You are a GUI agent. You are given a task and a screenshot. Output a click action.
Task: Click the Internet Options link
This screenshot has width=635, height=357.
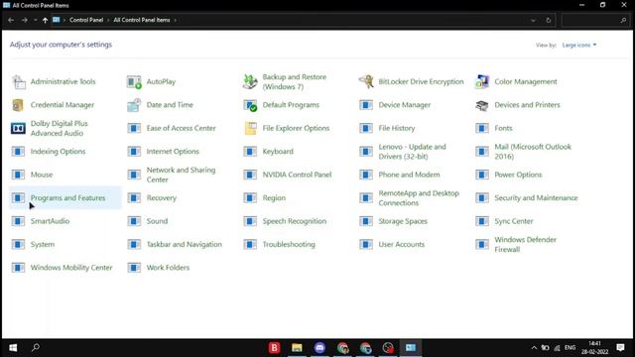[173, 152]
